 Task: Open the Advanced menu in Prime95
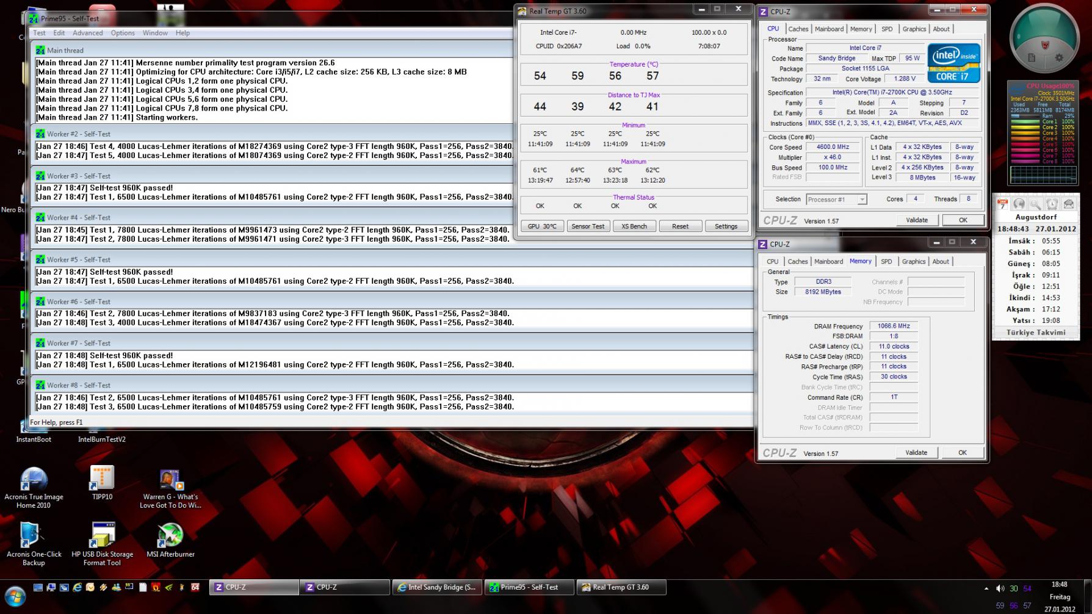coord(88,33)
